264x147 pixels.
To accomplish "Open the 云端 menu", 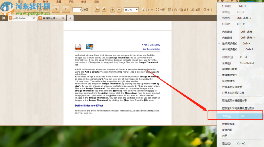I will tap(83, 2).
